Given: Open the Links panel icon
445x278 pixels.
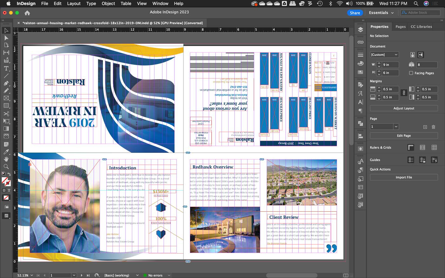Looking at the screenshot, I should coord(360,42).
